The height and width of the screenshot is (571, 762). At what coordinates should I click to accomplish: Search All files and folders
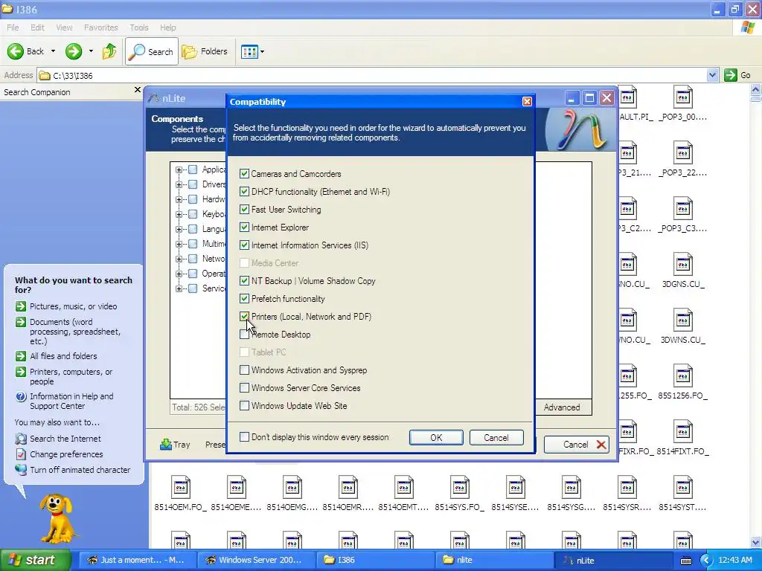[x=63, y=356]
